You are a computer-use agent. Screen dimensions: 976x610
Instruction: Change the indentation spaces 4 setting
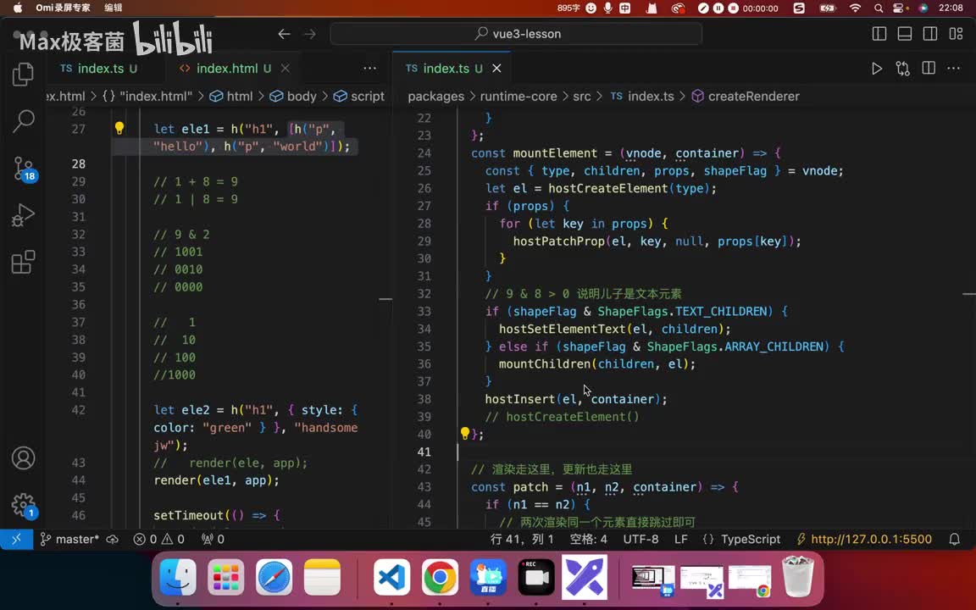588,539
